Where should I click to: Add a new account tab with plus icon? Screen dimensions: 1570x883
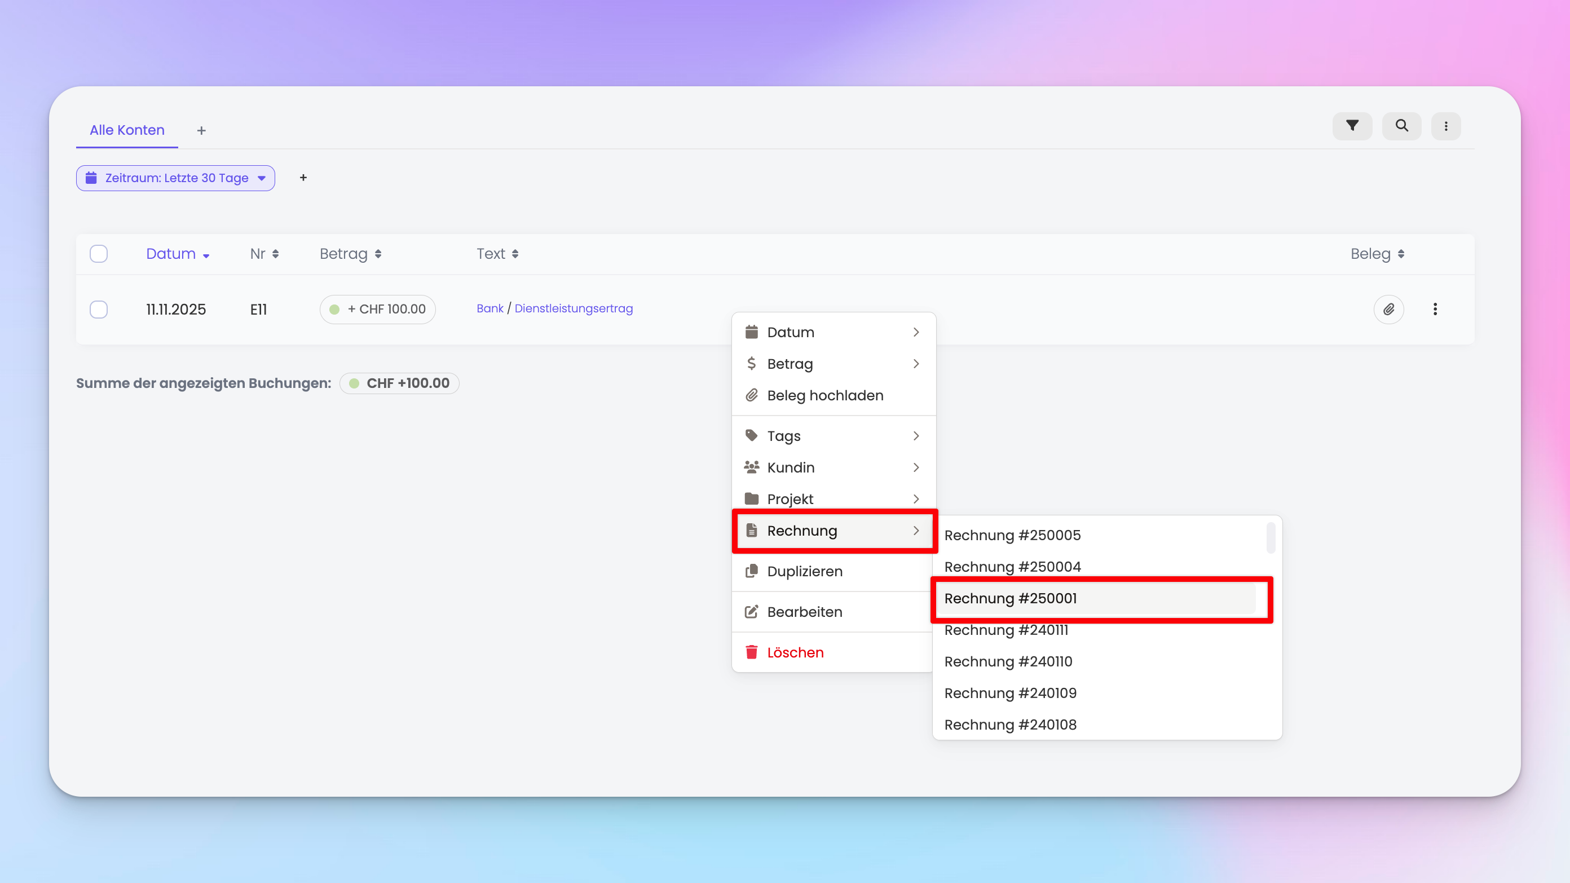(x=201, y=130)
